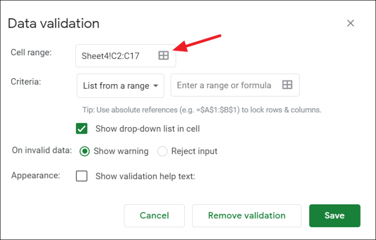Viewport: 376px width, 240px height.
Task: Click the Enter a range or formula field
Action: click(x=235, y=85)
